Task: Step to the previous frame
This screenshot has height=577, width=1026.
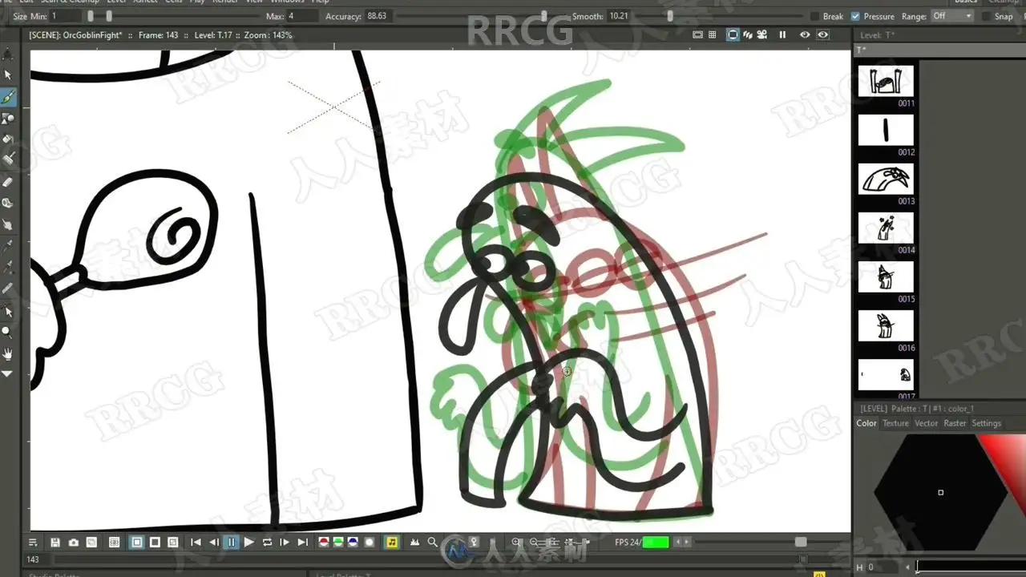Action: pos(214,543)
